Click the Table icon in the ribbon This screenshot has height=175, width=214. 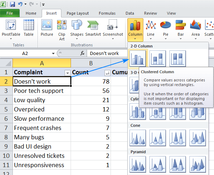[x=29, y=29]
